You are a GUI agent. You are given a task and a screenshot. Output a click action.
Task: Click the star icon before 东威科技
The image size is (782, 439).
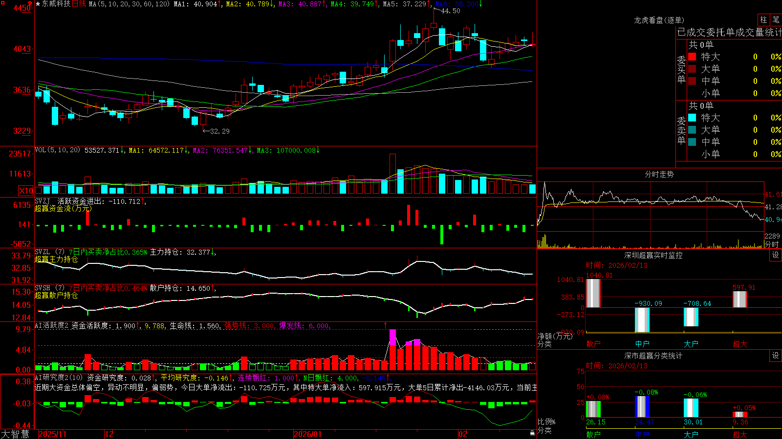click(38, 4)
